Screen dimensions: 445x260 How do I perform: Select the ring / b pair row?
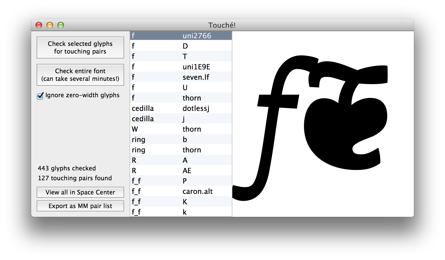tap(181, 139)
